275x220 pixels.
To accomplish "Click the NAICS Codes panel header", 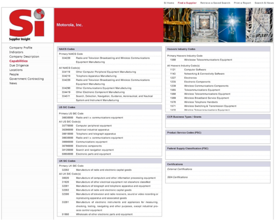I will [x=110, y=49].
